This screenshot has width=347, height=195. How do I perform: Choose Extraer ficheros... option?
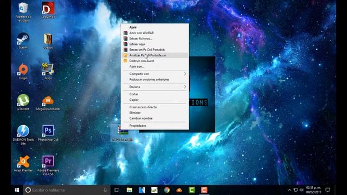coord(155,38)
